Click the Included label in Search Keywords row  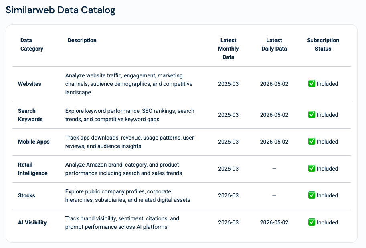click(x=327, y=115)
